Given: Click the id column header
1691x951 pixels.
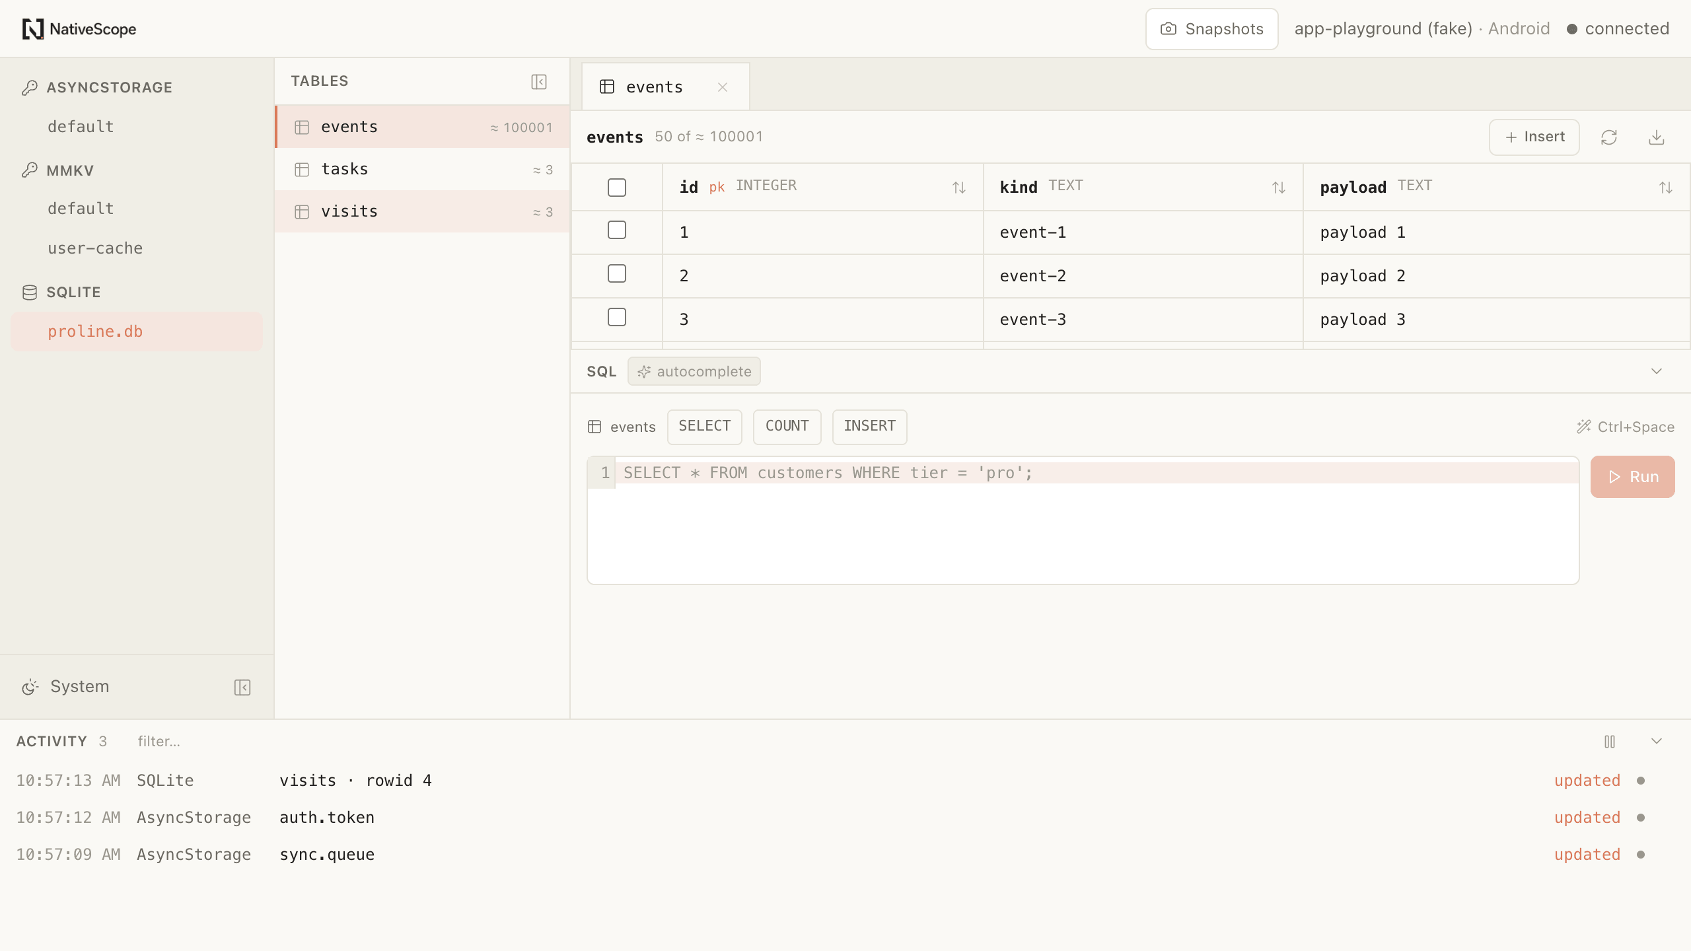Looking at the screenshot, I should pyautogui.click(x=823, y=188).
